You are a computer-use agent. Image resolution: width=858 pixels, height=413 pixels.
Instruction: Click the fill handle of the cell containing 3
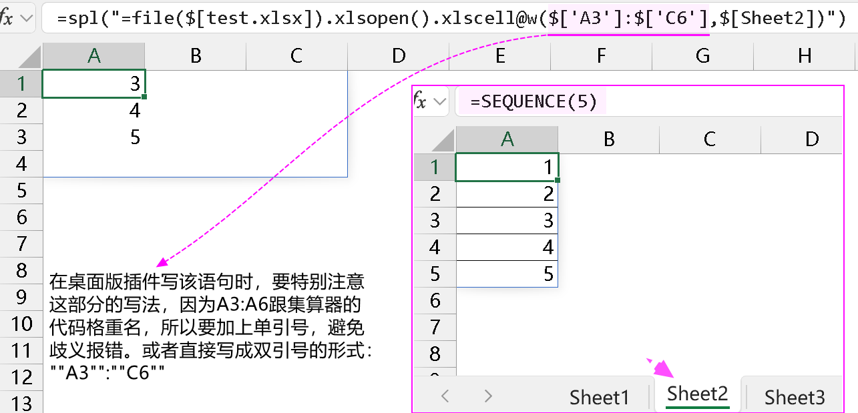pos(144,97)
